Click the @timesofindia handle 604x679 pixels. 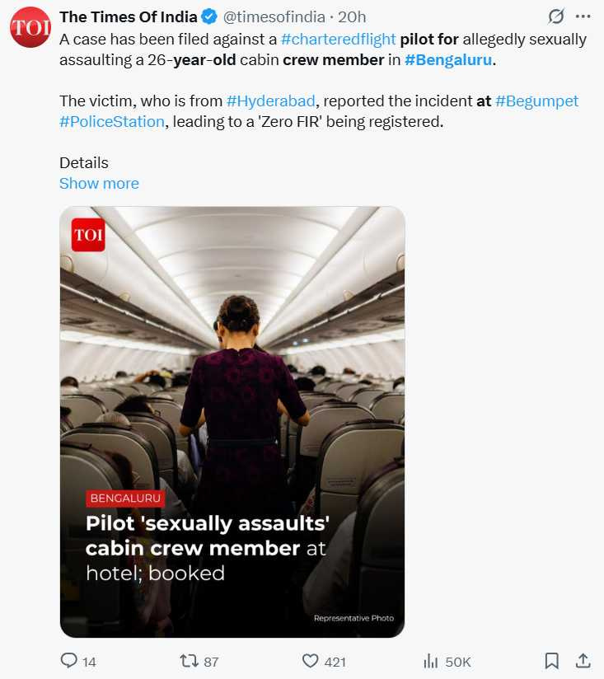point(274,16)
